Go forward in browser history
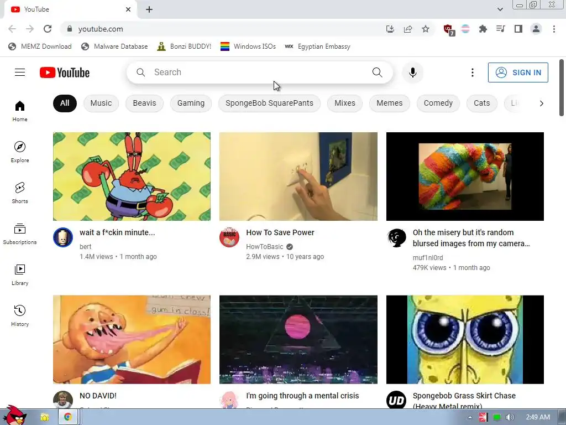Viewport: 566px width, 425px height. 30,29
